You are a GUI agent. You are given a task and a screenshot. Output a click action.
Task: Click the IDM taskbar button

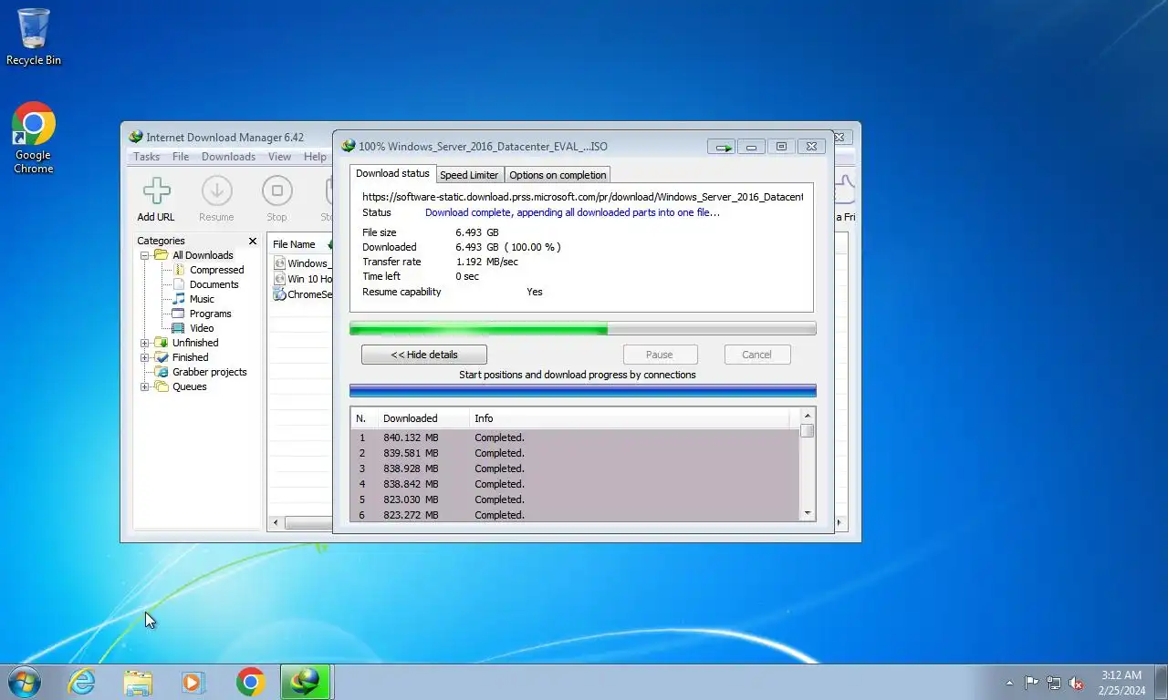pyautogui.click(x=306, y=682)
